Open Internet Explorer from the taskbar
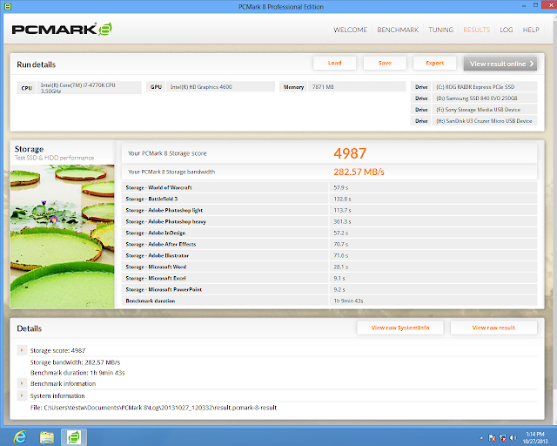Screen dimensions: 557x446 point(20,437)
